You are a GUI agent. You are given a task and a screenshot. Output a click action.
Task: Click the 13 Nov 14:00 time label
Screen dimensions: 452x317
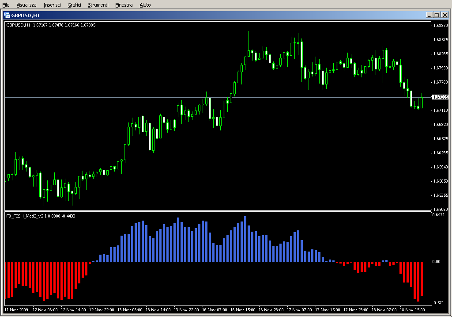[x=158, y=310]
